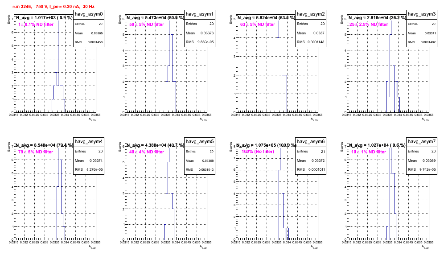Click the Events y-axis label of havg_asym2 plot
Image resolution: width=444 pixels, height=255 pixels.
(230, 19)
